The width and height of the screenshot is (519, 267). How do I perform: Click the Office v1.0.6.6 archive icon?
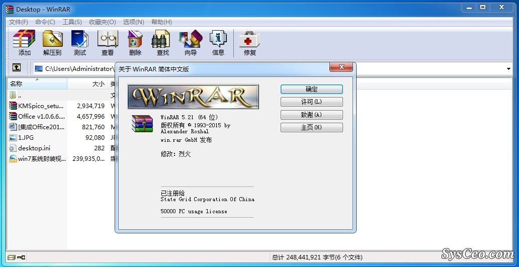(x=13, y=117)
